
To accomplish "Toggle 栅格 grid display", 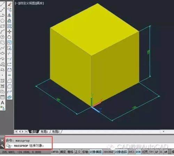I will 70,152.
